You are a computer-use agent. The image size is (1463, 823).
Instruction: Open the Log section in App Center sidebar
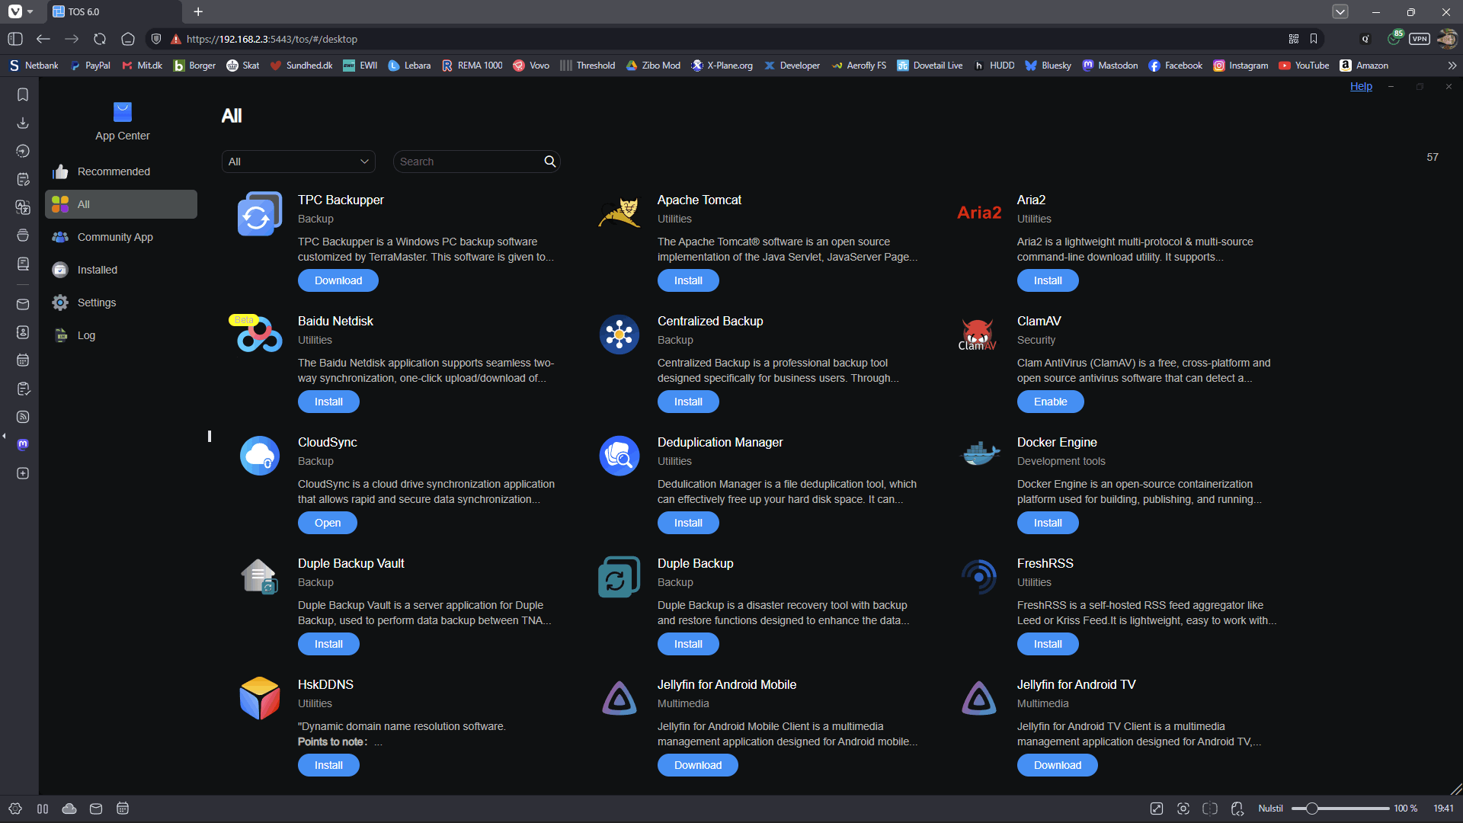coord(88,335)
